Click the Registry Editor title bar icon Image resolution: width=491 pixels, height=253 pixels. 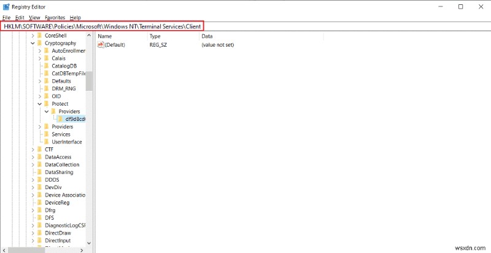pyautogui.click(x=6, y=7)
